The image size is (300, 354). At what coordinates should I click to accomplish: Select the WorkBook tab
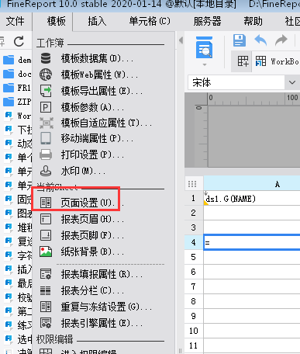coord(277,61)
